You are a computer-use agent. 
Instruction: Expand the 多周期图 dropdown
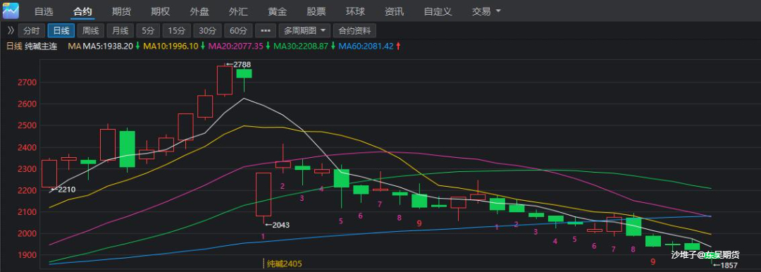click(x=304, y=30)
